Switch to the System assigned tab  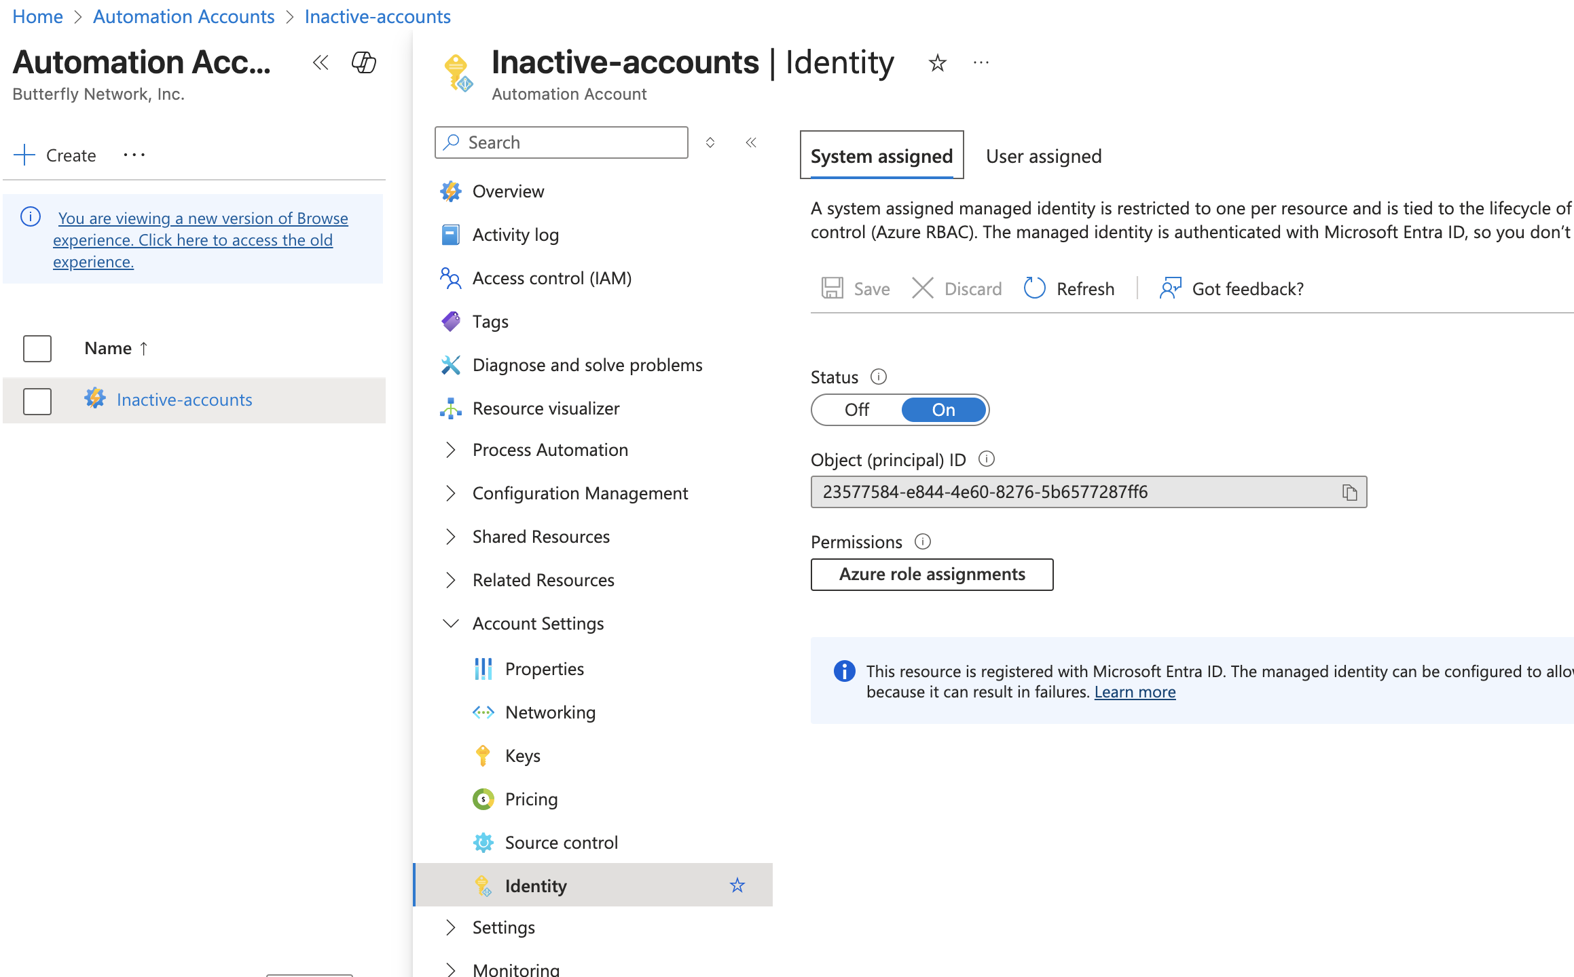pos(881,156)
